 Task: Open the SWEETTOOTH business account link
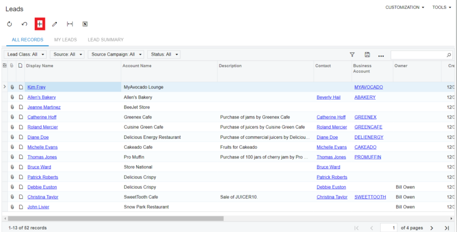[x=370, y=197]
